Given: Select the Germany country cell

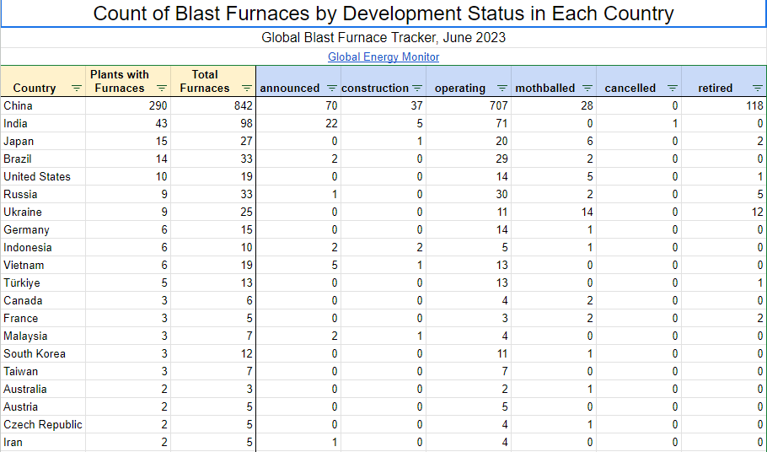Looking at the screenshot, I should tap(43, 229).
